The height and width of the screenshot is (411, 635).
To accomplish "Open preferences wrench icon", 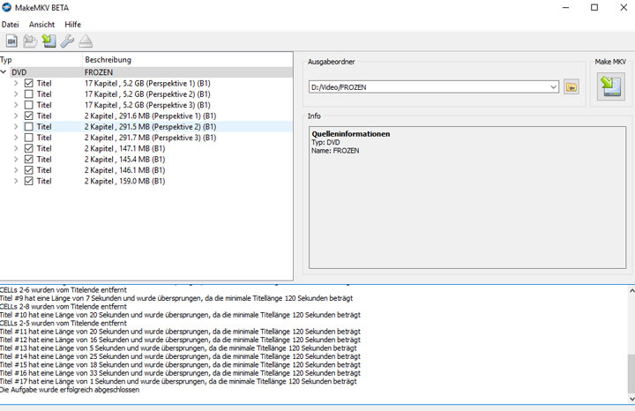I will point(67,41).
